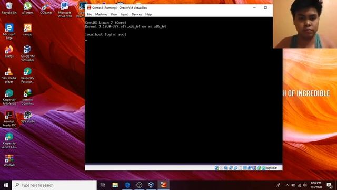The width and height of the screenshot is (337, 190).
Task: Select the VLC media player shortcut
Action: tap(9, 75)
